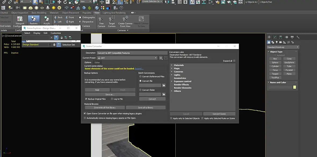317x157 pixels.
Task: Click the Convert file browse folder icon
Action: (164, 85)
